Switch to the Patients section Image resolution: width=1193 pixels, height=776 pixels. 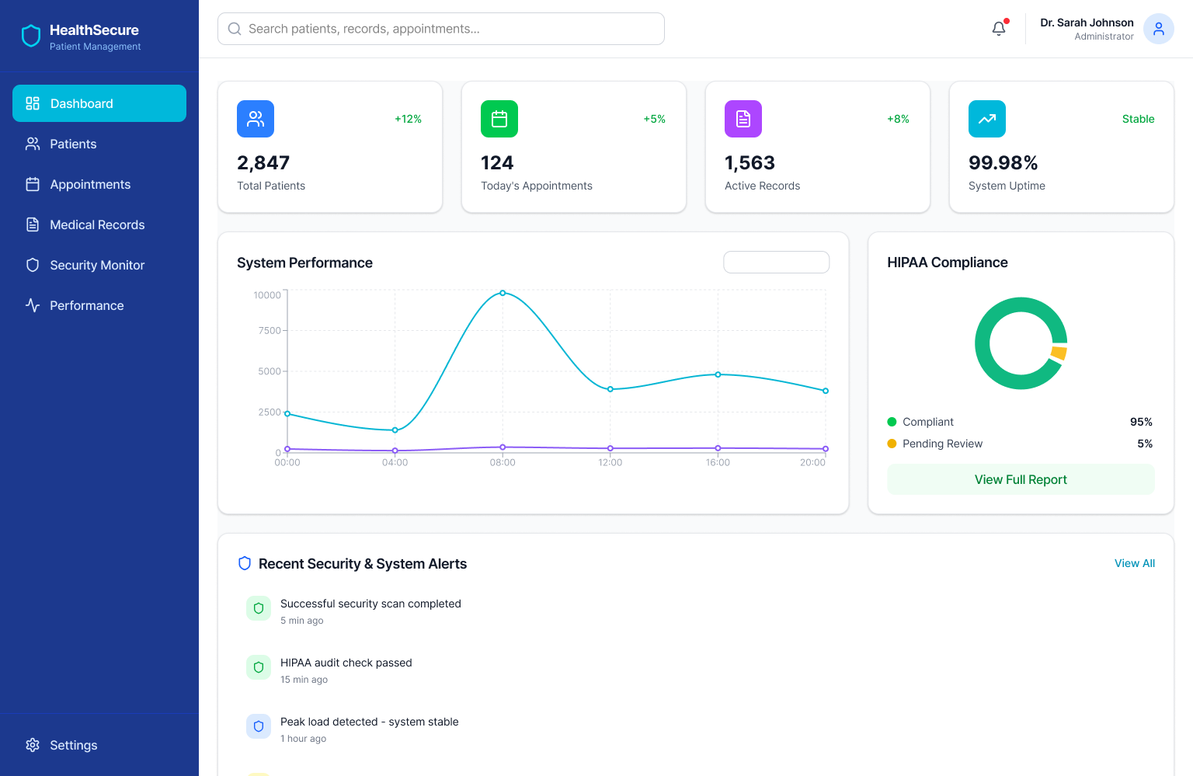click(x=72, y=144)
